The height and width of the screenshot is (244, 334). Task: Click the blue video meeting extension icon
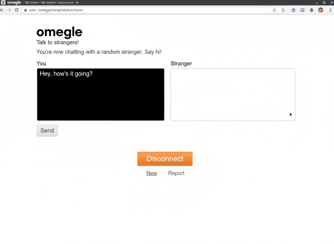(x=293, y=10)
